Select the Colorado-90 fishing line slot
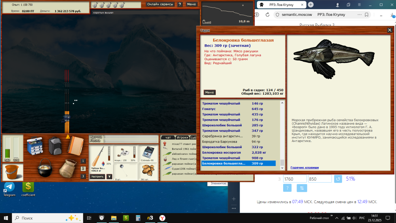Screen dimensions: 396x223 [147, 154]
